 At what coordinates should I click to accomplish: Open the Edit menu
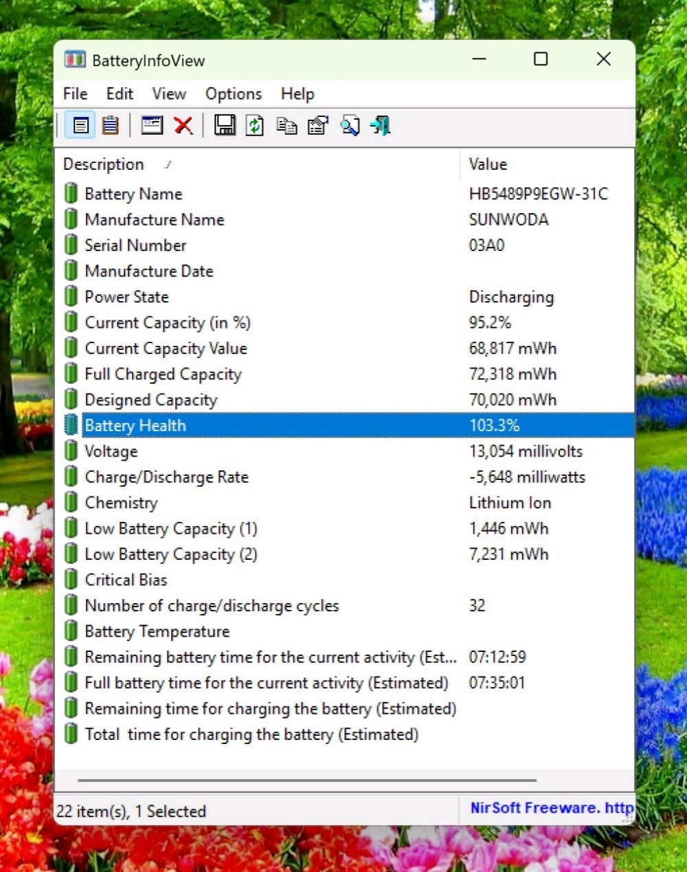[x=120, y=94]
